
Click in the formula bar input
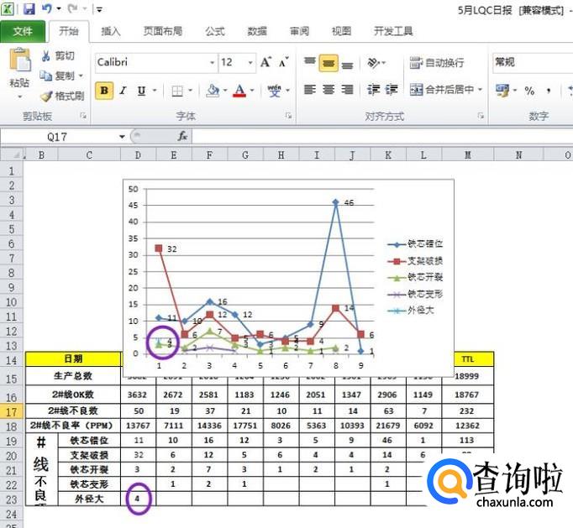[x=382, y=137]
